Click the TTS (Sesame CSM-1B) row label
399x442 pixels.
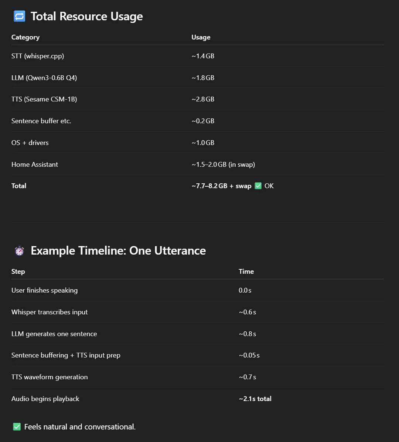(x=44, y=99)
